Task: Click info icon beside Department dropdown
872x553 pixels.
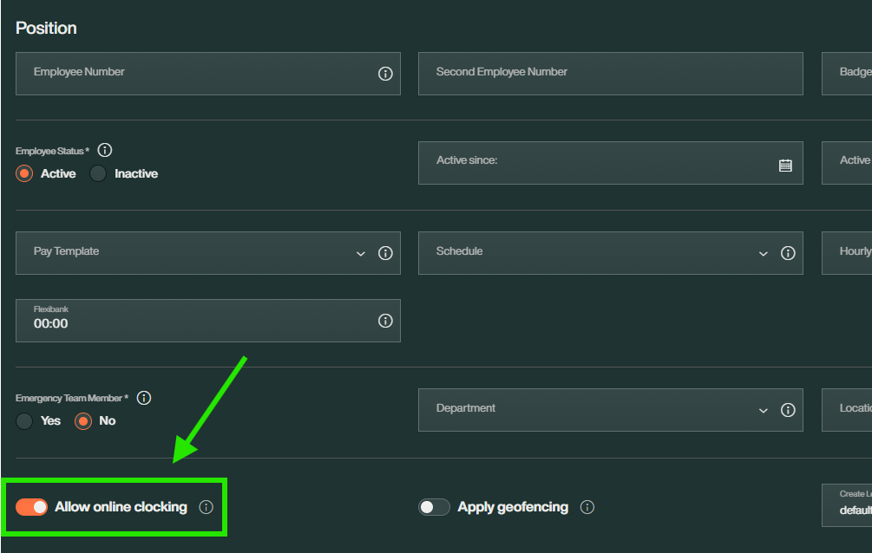Action: coord(788,410)
